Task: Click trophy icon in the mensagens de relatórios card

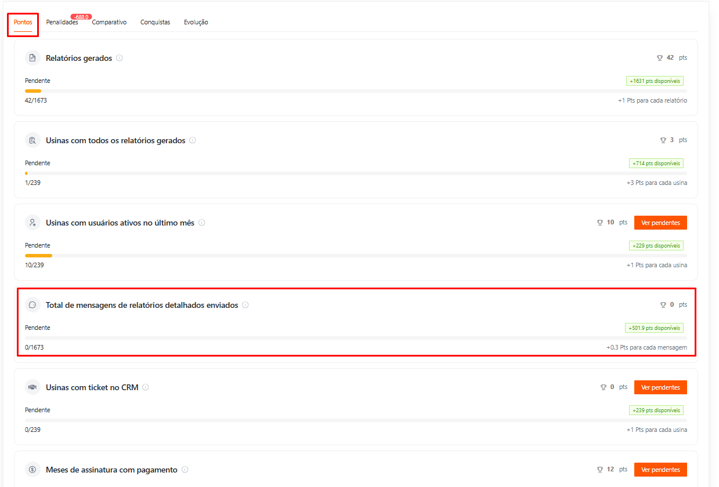Action: [x=663, y=305]
